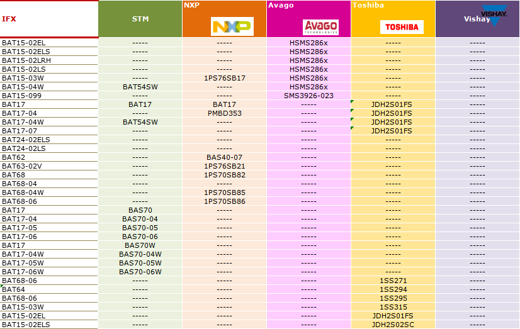Select cell BAS40-07 in NXP column
The image size is (520, 329).
coord(225,157)
